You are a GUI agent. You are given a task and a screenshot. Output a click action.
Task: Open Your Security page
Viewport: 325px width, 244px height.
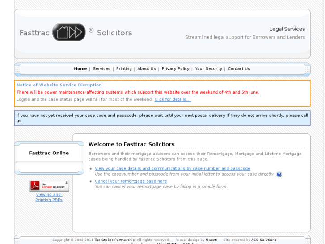(208, 69)
